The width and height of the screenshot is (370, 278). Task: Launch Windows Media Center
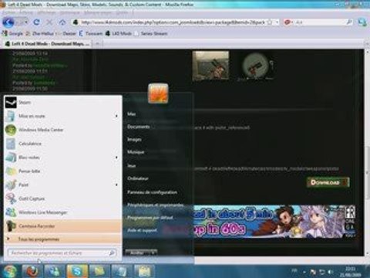pos(62,130)
